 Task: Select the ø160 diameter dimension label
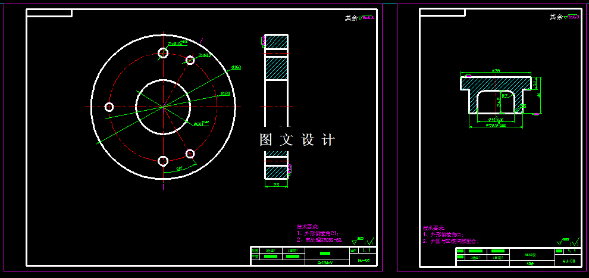236,68
